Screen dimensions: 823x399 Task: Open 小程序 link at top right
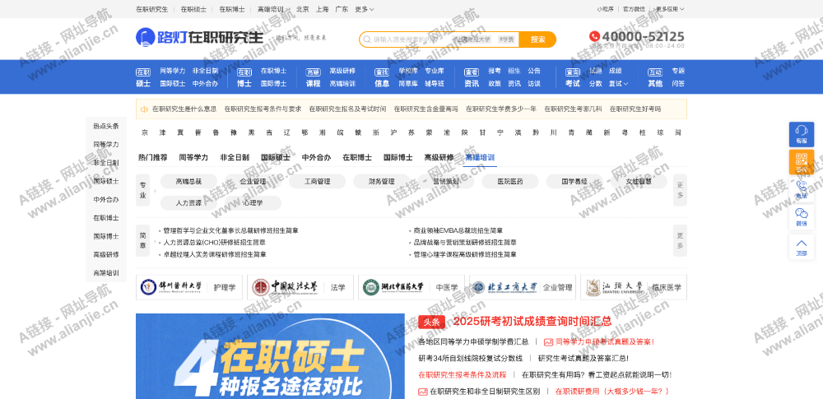[607, 9]
